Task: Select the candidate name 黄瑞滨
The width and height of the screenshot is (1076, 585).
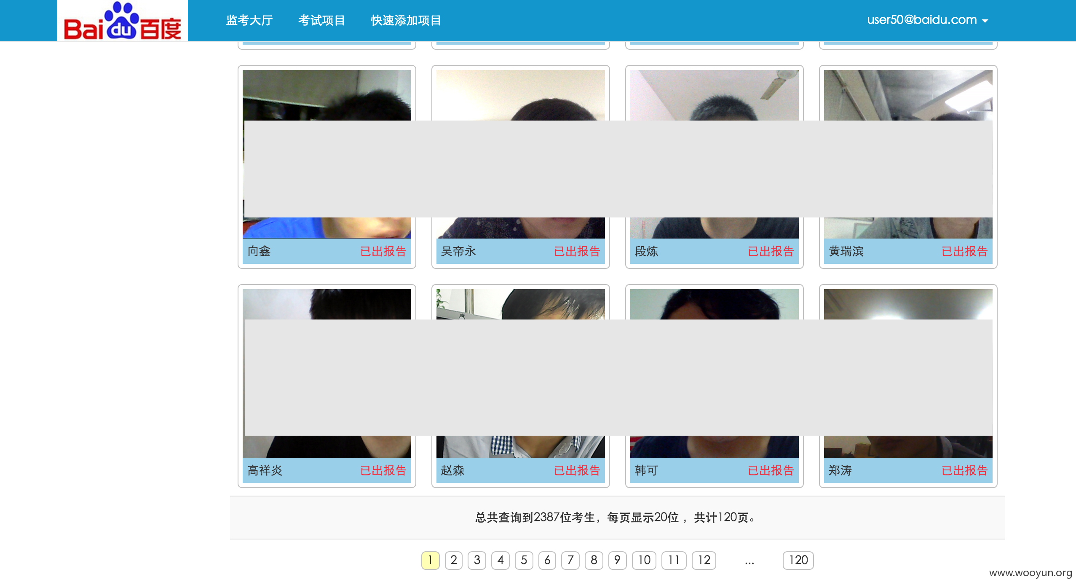Action: (846, 251)
